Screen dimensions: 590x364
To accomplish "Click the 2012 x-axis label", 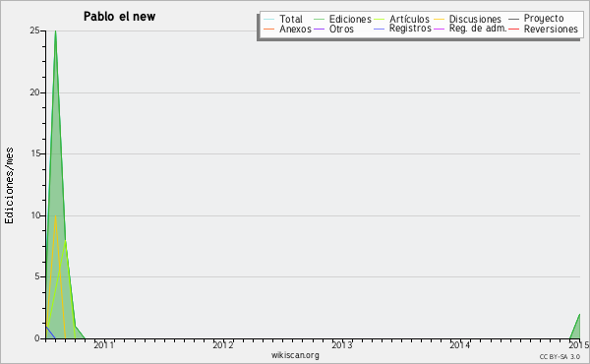I will point(223,344).
